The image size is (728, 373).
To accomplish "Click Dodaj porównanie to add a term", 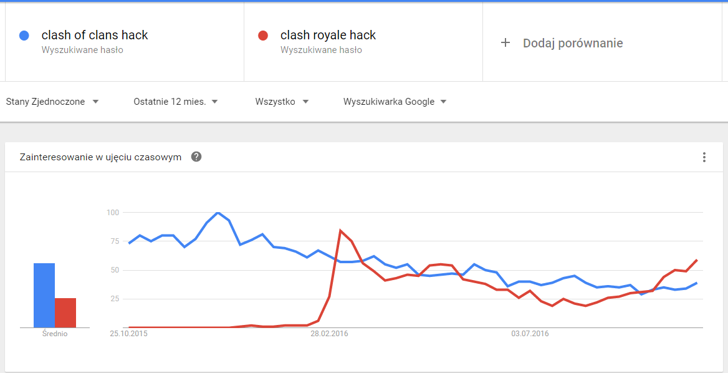I will (573, 43).
